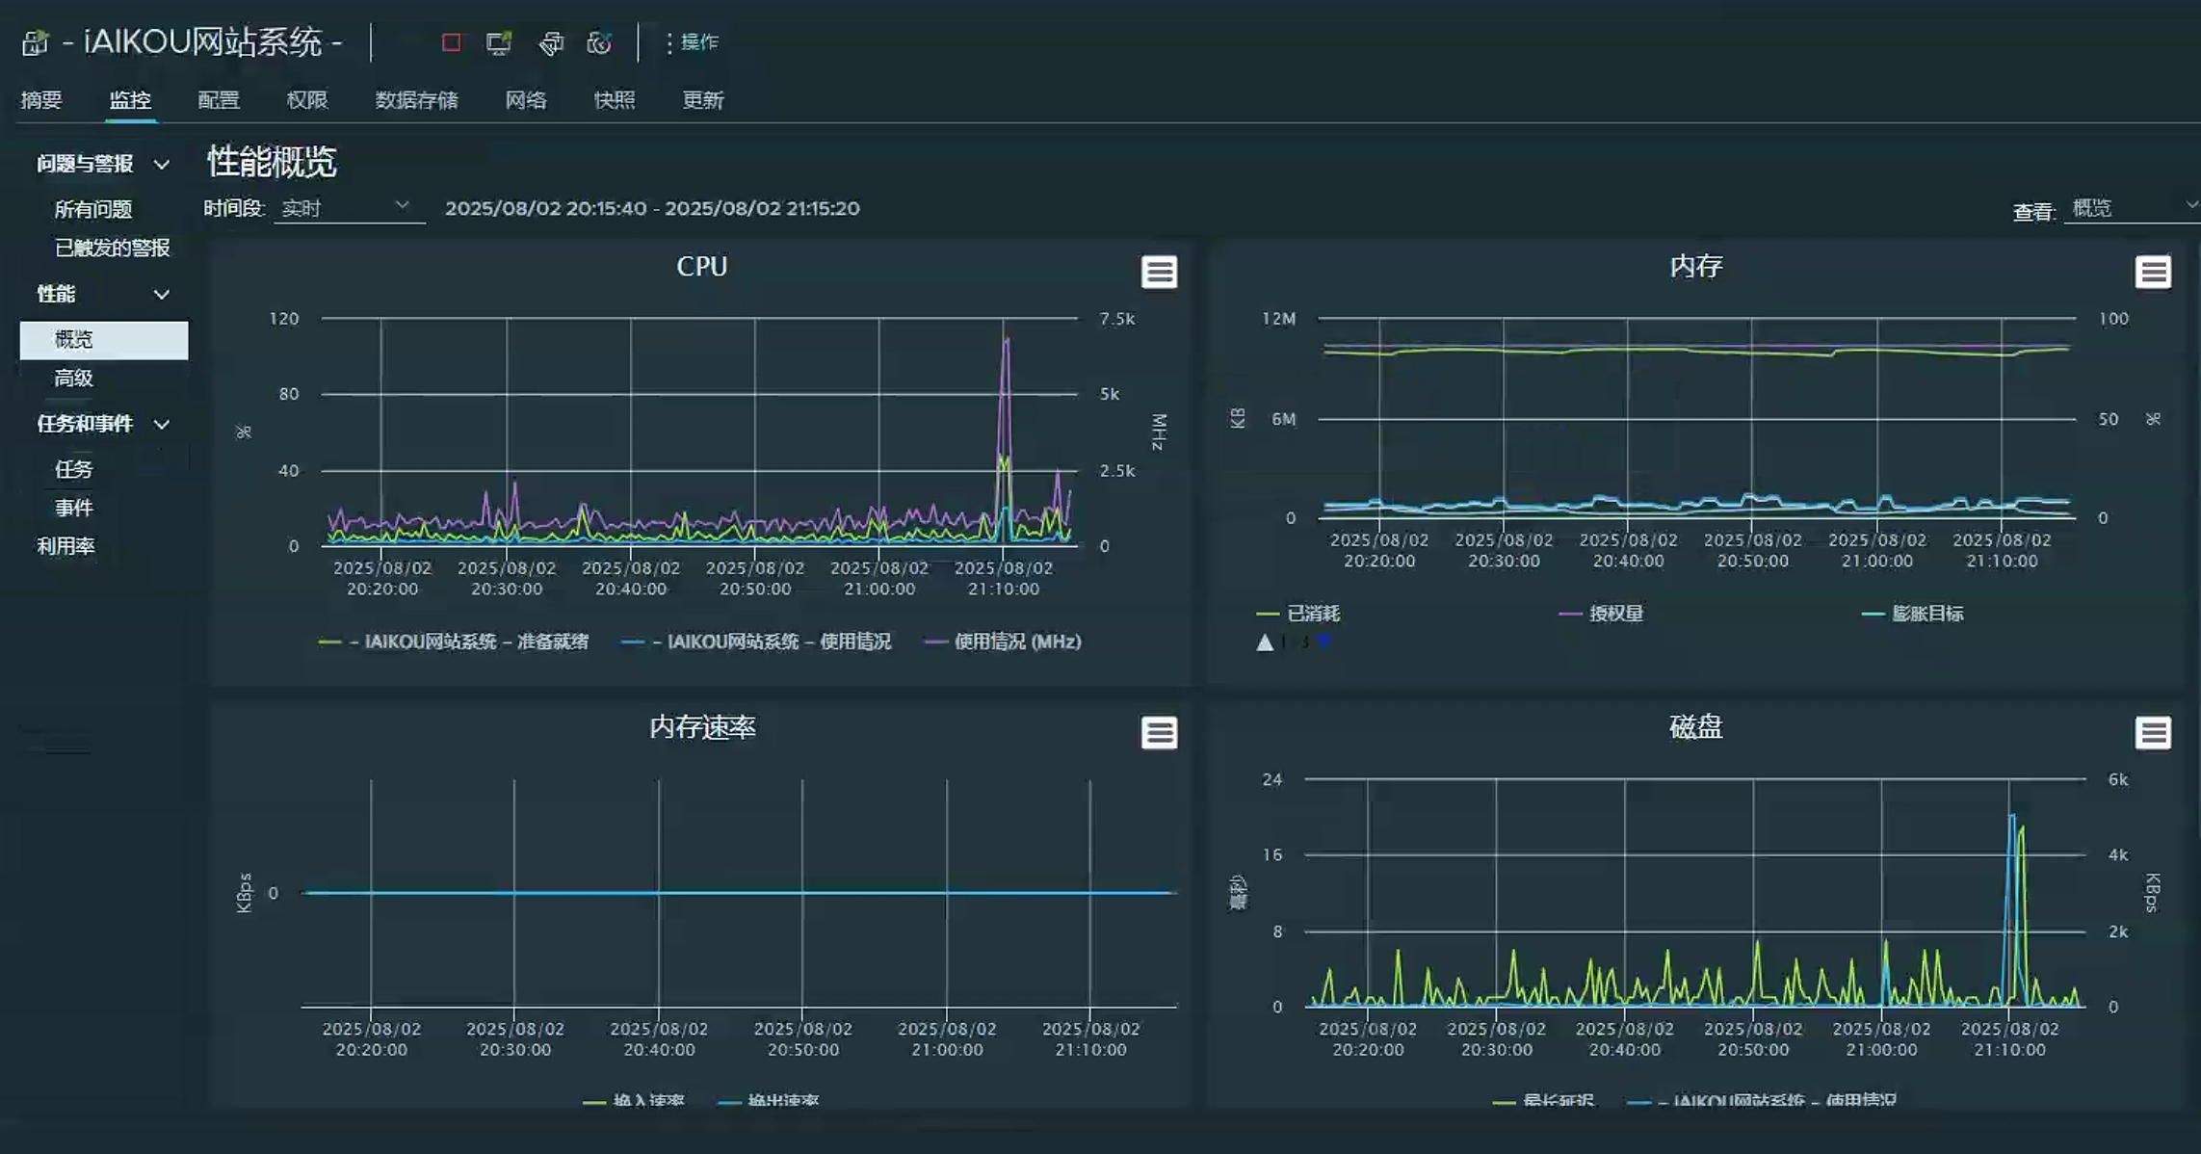The image size is (2201, 1154).
Task: Launch the remote console
Action: tap(497, 43)
